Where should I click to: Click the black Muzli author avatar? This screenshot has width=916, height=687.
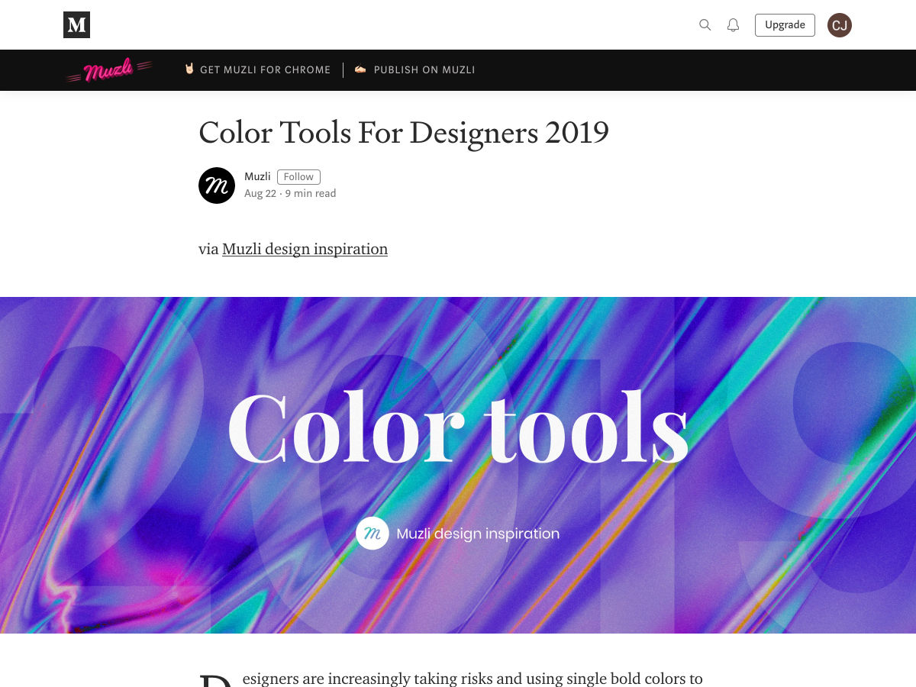coord(217,185)
